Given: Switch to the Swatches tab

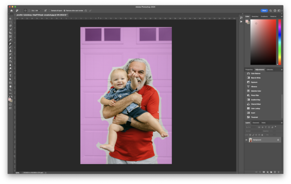Looking at the screenshot, I should [x=255, y=17].
